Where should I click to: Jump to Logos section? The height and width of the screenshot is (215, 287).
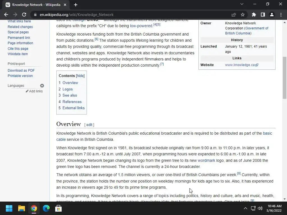pyautogui.click(x=68, y=89)
